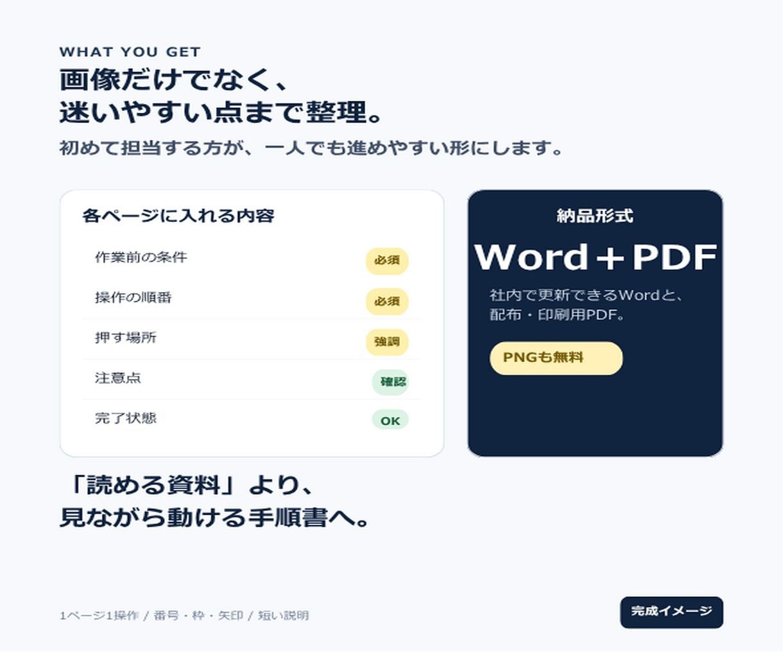Click the 完成イメージ button
Image resolution: width=783 pixels, height=652 pixels.
(671, 612)
